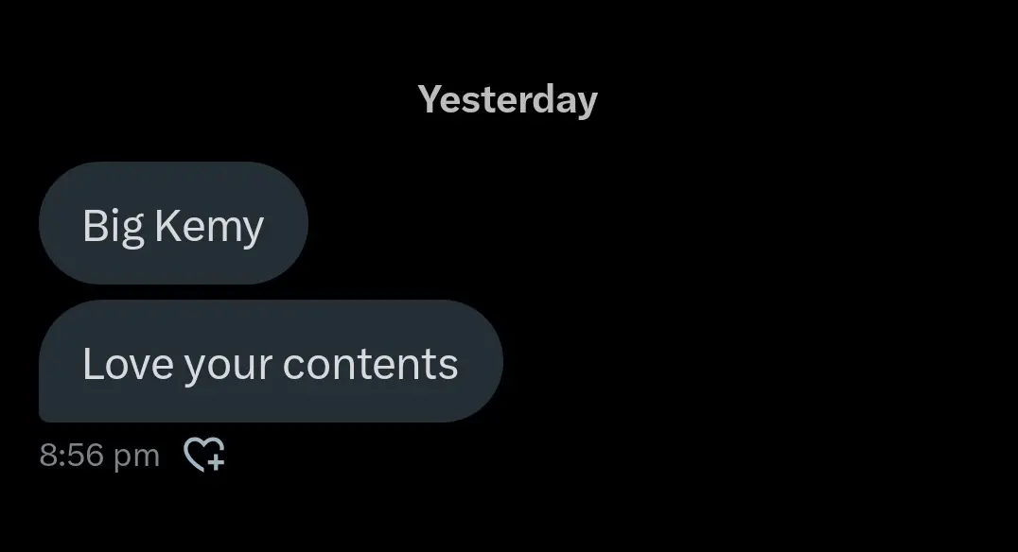Click the 8:56 pm timestamp
The width and height of the screenshot is (1018, 552).
click(x=99, y=455)
